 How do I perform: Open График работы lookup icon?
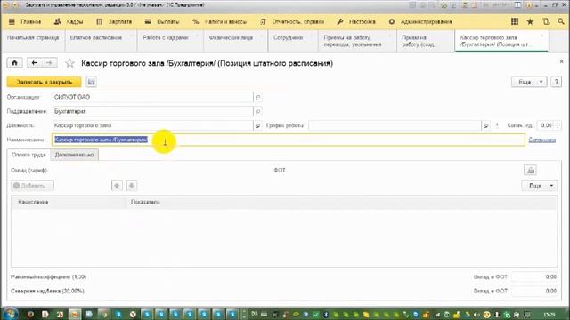coord(486,125)
